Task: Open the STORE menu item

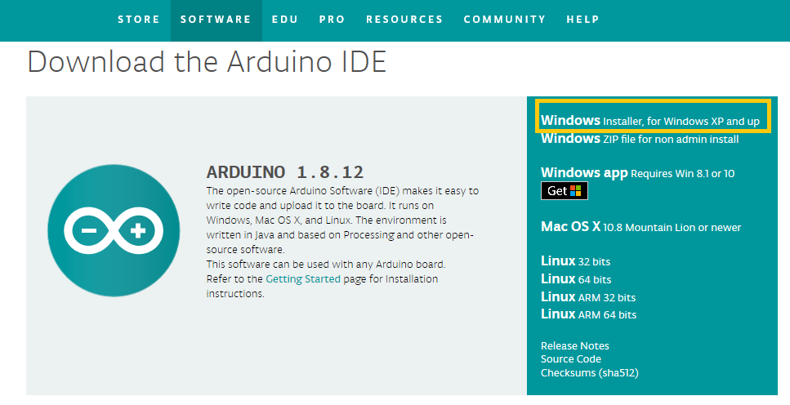Action: (x=139, y=20)
